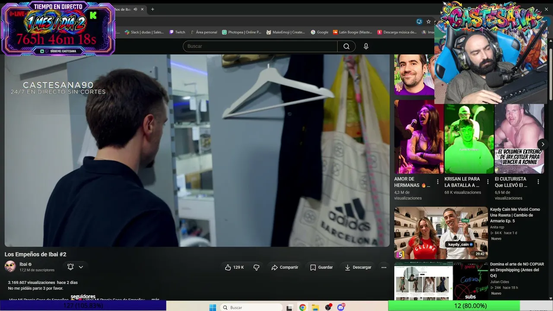Open Ibai's channel avatar
This screenshot has width=553, height=311.
10,267
